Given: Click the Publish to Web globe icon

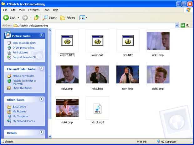Looking at the screenshot, I should coord(9,81).
